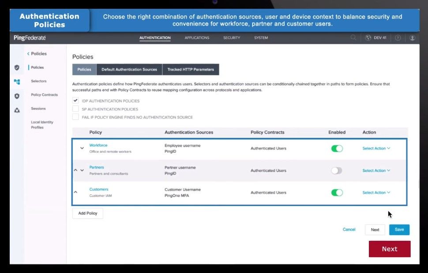Click the DEV 41 globe icon
This screenshot has width=428, height=273.
(x=368, y=37)
